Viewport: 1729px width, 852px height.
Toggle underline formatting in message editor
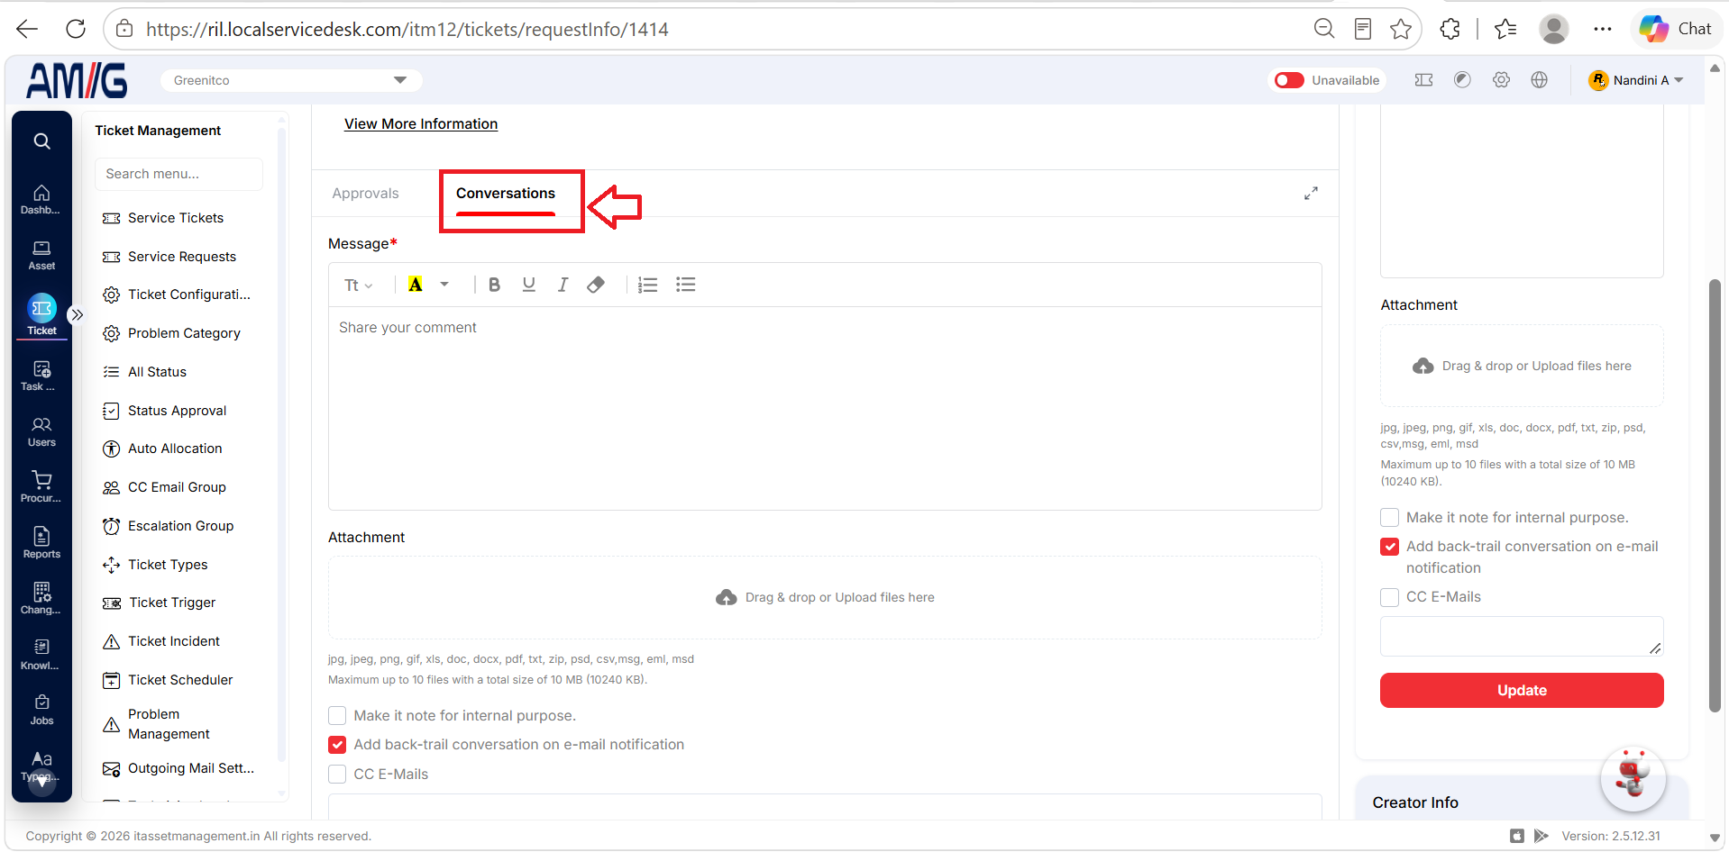[x=529, y=285]
